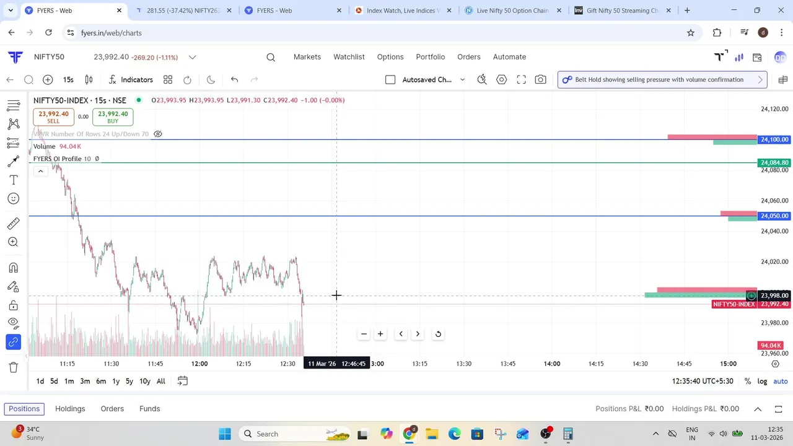
Task: Click the BUY 23,992.40 button
Action: coord(112,117)
